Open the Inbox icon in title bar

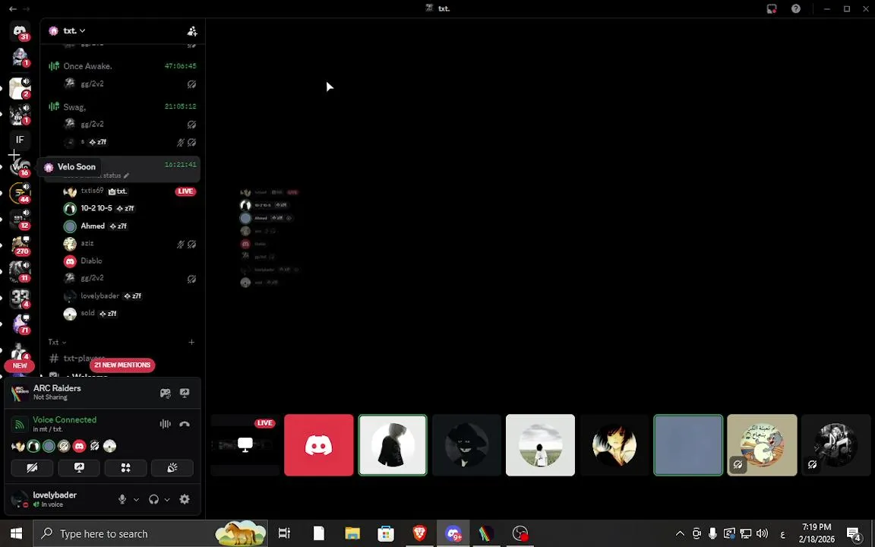click(x=772, y=8)
